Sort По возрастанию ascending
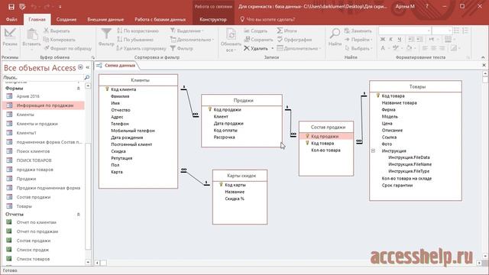Screen dimensions: 489x275 coord(138,31)
